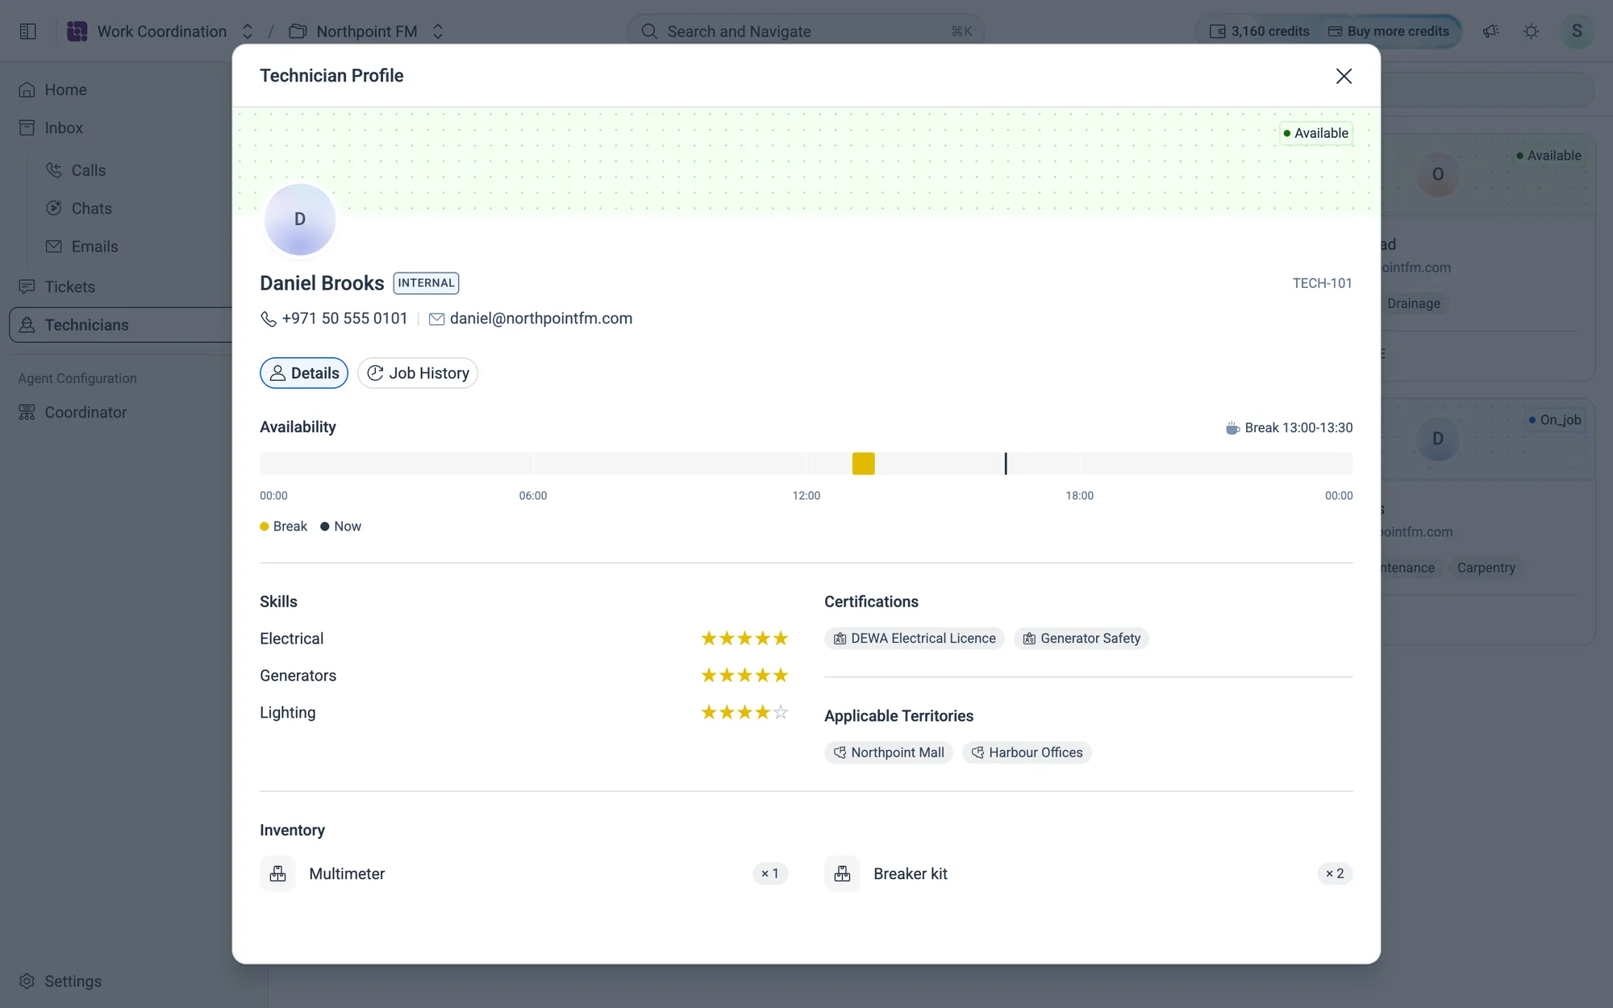
Task: Click the Northpoint Mall territory chip
Action: 888,752
